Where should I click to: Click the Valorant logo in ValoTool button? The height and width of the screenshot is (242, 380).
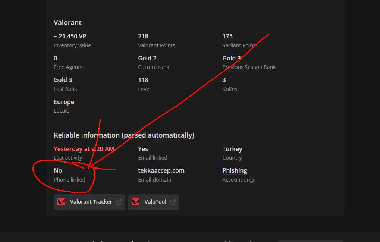coord(136,202)
